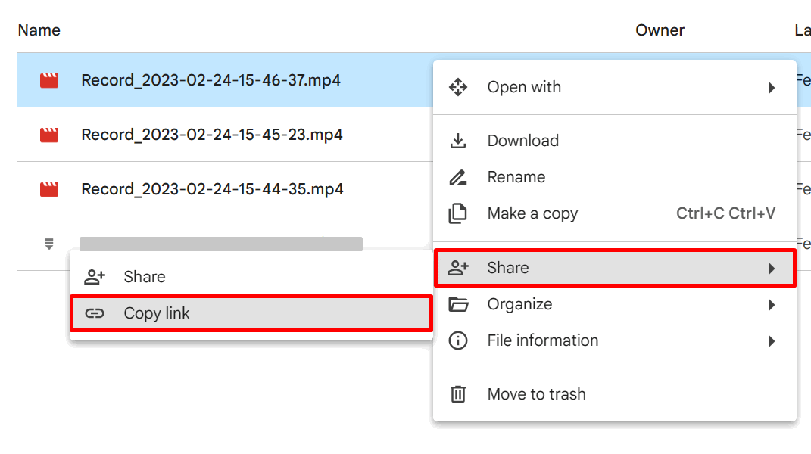Expand the Open with submenu arrow
The height and width of the screenshot is (454, 811).
point(773,87)
